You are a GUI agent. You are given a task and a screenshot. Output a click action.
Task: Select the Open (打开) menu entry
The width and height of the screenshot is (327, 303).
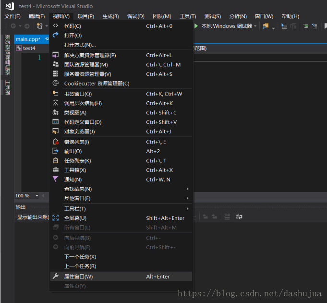[121, 36]
